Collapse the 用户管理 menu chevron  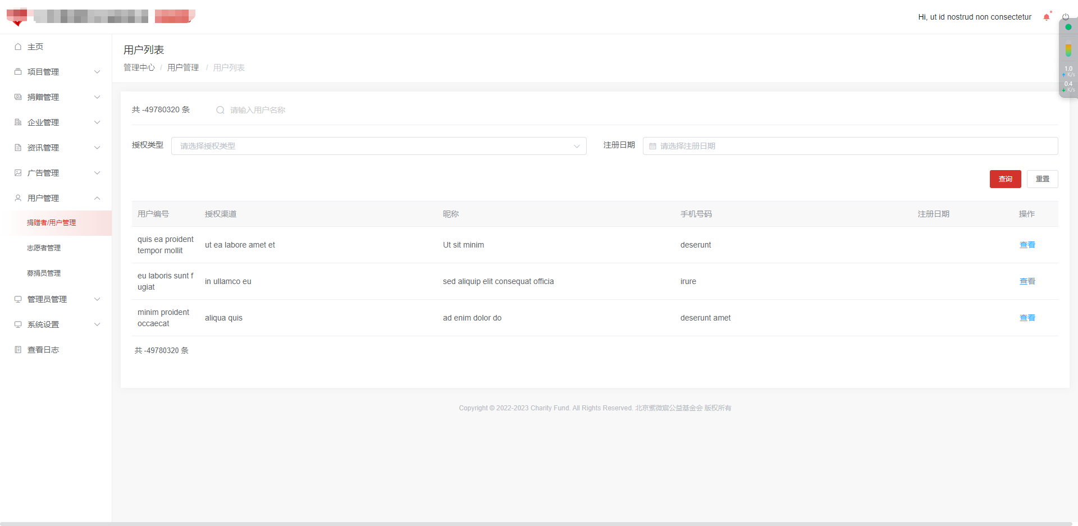click(97, 198)
